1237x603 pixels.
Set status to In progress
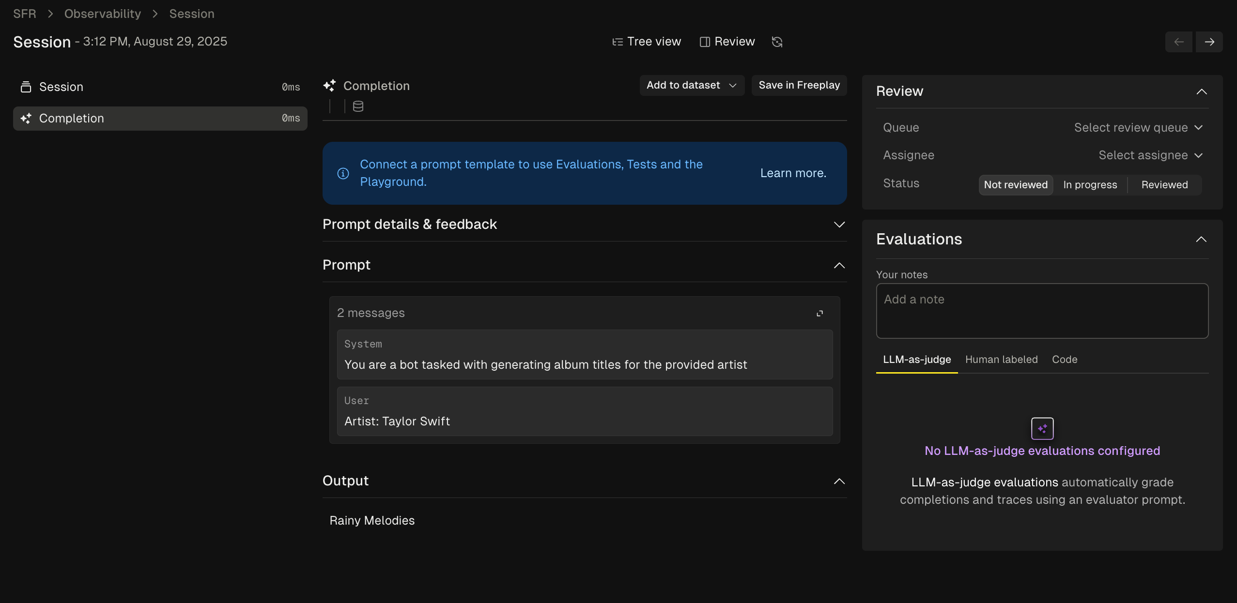(1090, 185)
